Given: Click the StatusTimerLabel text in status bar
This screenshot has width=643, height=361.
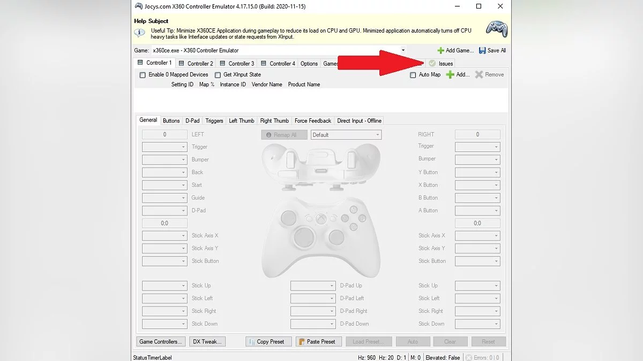Looking at the screenshot, I should click(153, 358).
